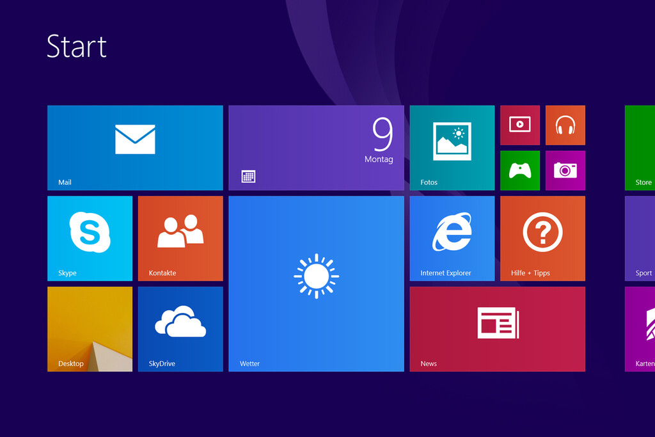Open Hilfe + Tipps question mark tile
The height and width of the screenshot is (437, 655).
tap(542, 238)
